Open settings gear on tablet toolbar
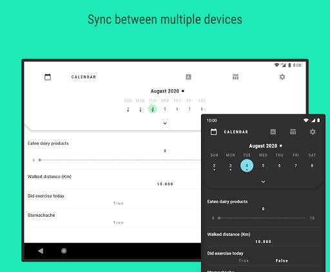Viewport: 330px width, 272px height. [282, 77]
